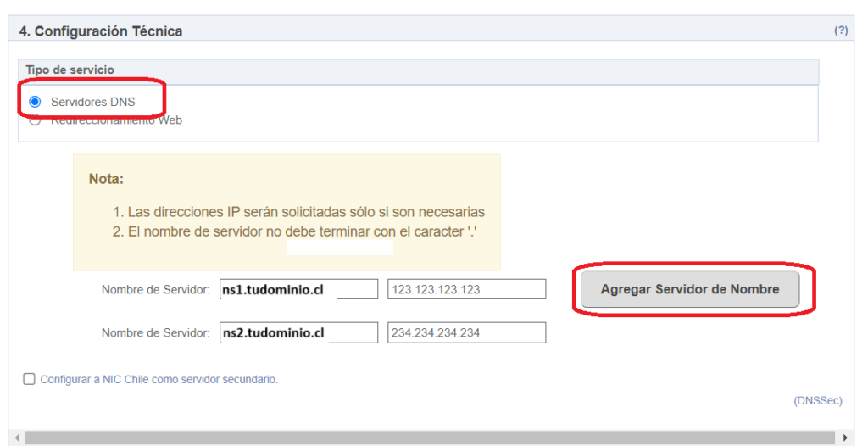Viewport: 868px width, 446px height.
Task: Click the 'Tipo de servicio' header text
Action: [x=70, y=70]
